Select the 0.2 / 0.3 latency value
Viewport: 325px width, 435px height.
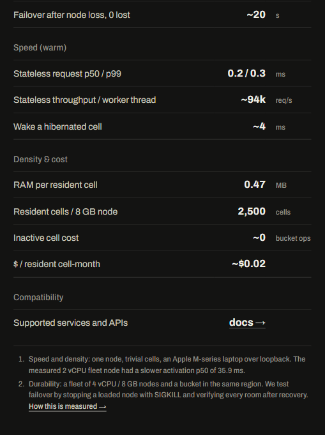point(246,73)
